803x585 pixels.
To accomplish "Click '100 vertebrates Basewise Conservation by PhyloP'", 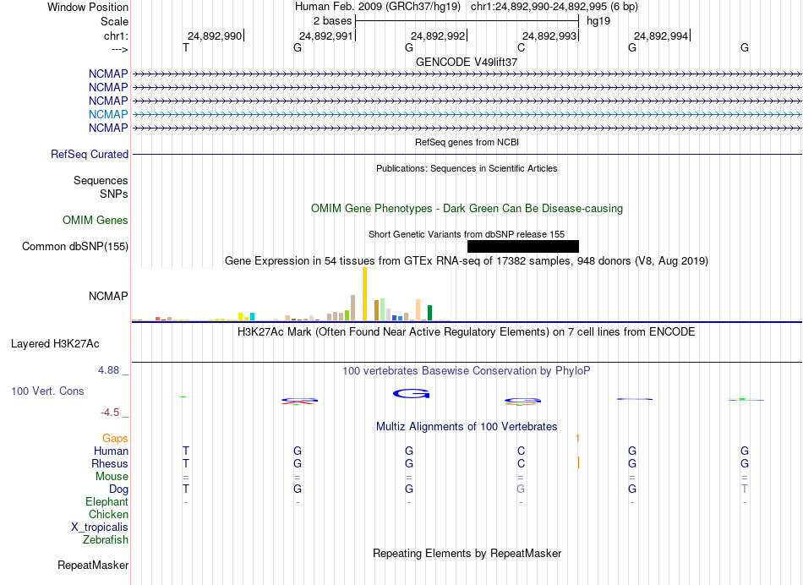I will (x=467, y=371).
